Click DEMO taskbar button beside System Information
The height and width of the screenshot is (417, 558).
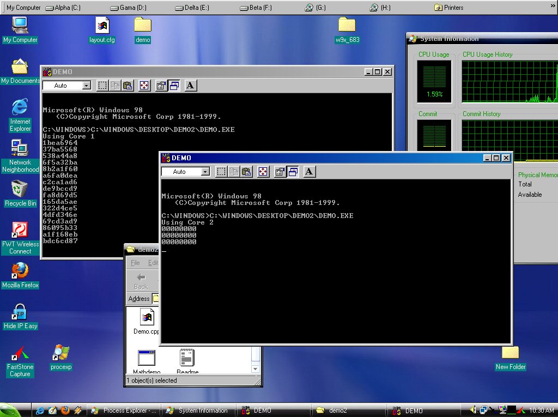274,410
